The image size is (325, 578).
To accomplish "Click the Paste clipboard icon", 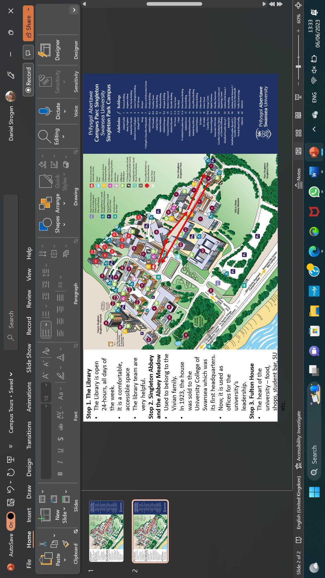I will pyautogui.click(x=46, y=558).
